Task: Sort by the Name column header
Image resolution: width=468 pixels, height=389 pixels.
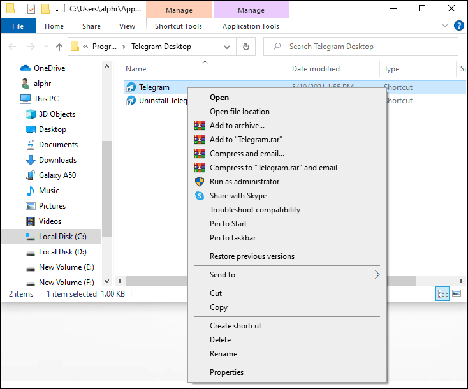Action: click(x=205, y=69)
